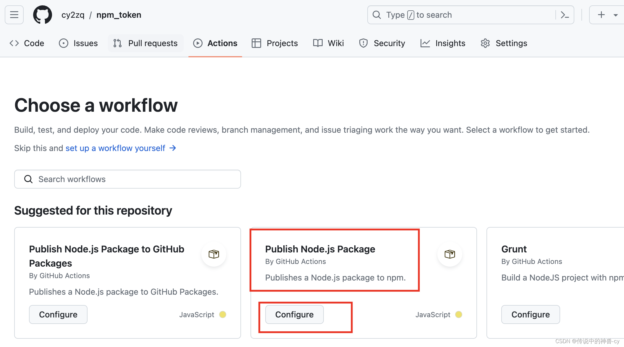The height and width of the screenshot is (347, 624).
Task: Click package icon on GitHub Packages card
Action: coord(214,254)
